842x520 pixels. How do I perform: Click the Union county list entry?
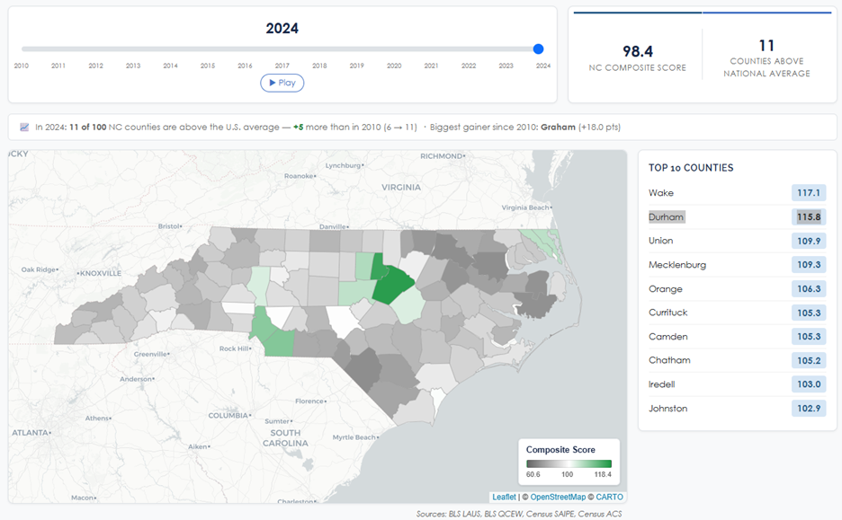click(x=661, y=241)
